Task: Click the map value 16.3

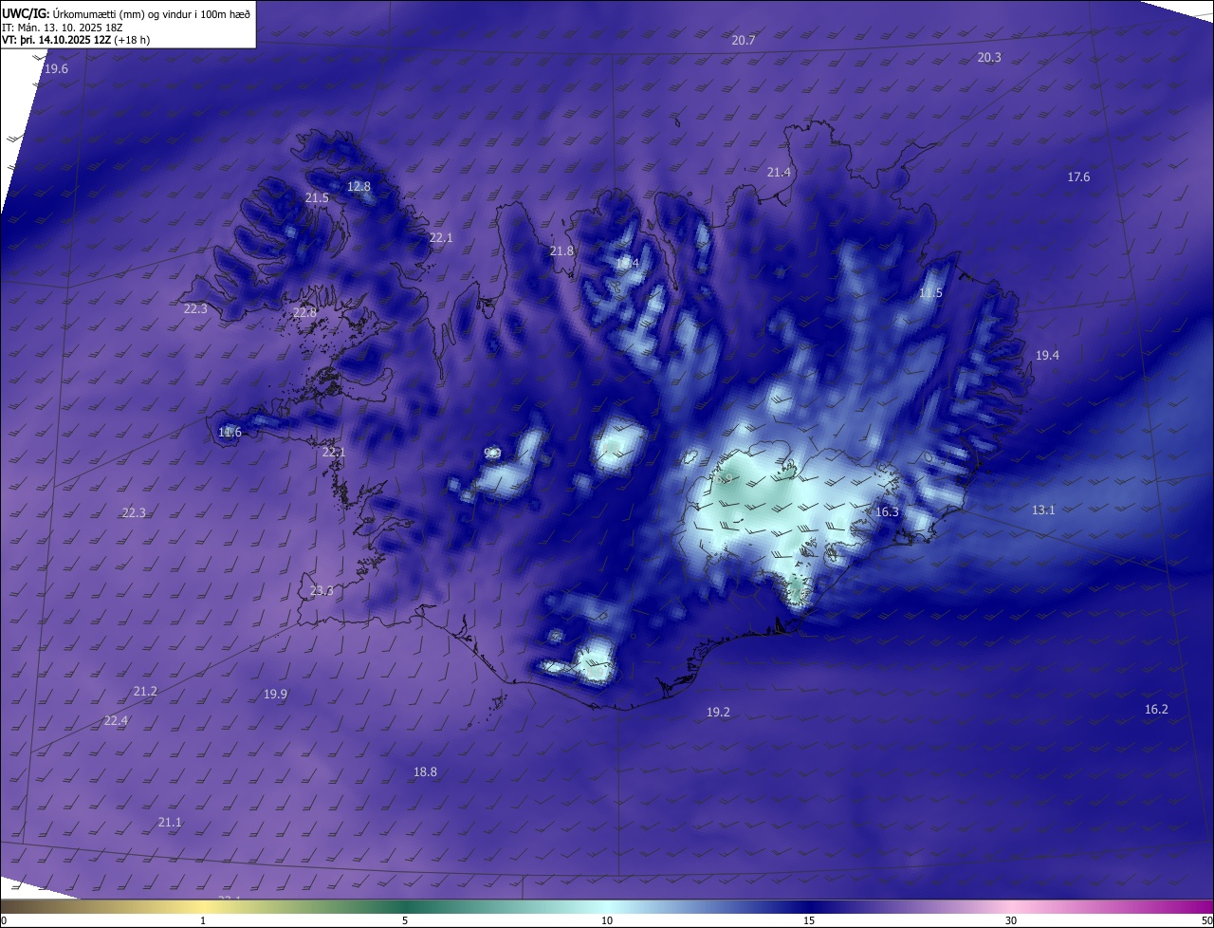Action: pos(887,512)
